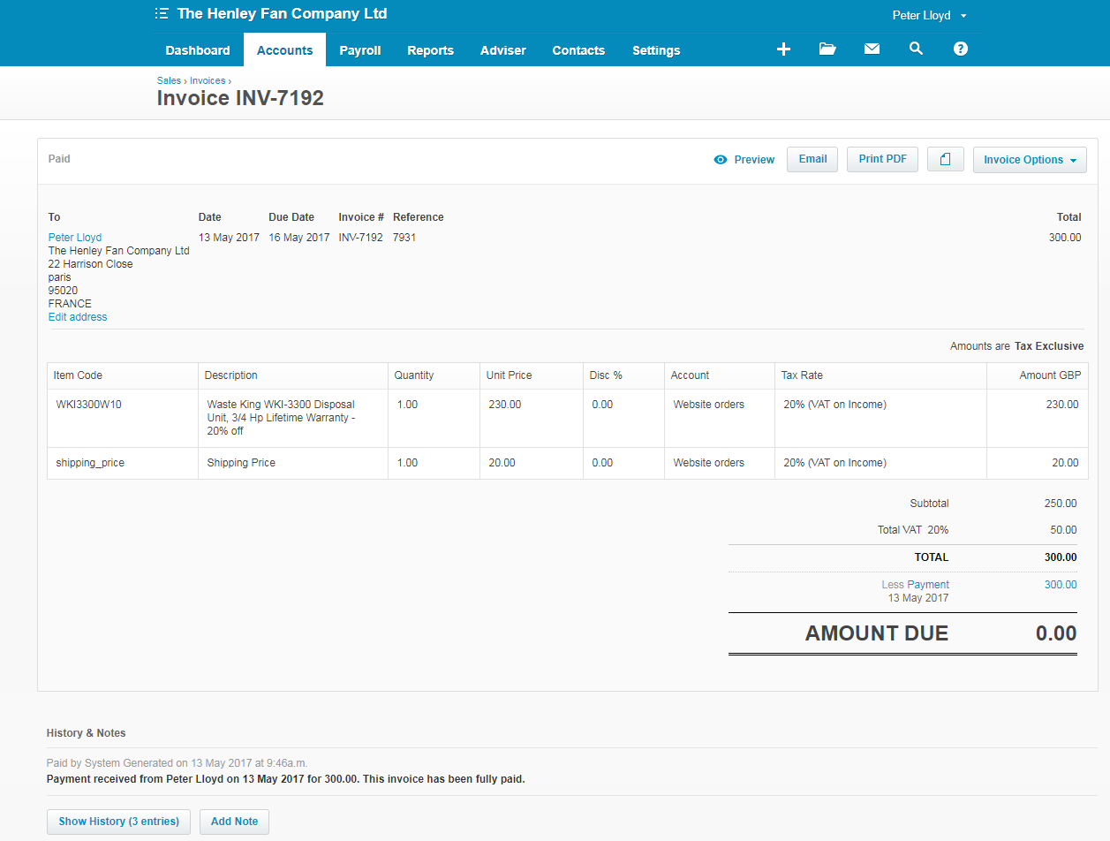Click the organisation menu icon beside company name

[162, 14]
